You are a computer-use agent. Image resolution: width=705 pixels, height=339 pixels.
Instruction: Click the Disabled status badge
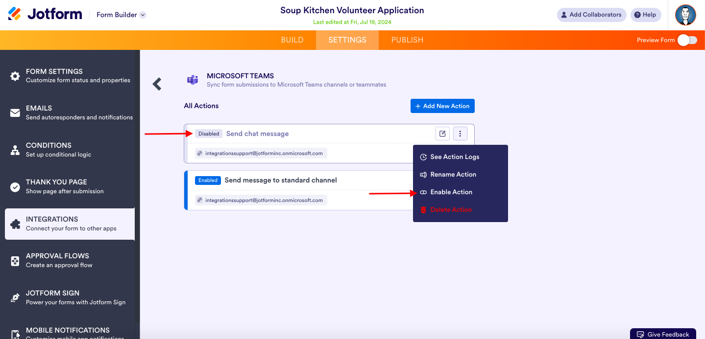(209, 134)
